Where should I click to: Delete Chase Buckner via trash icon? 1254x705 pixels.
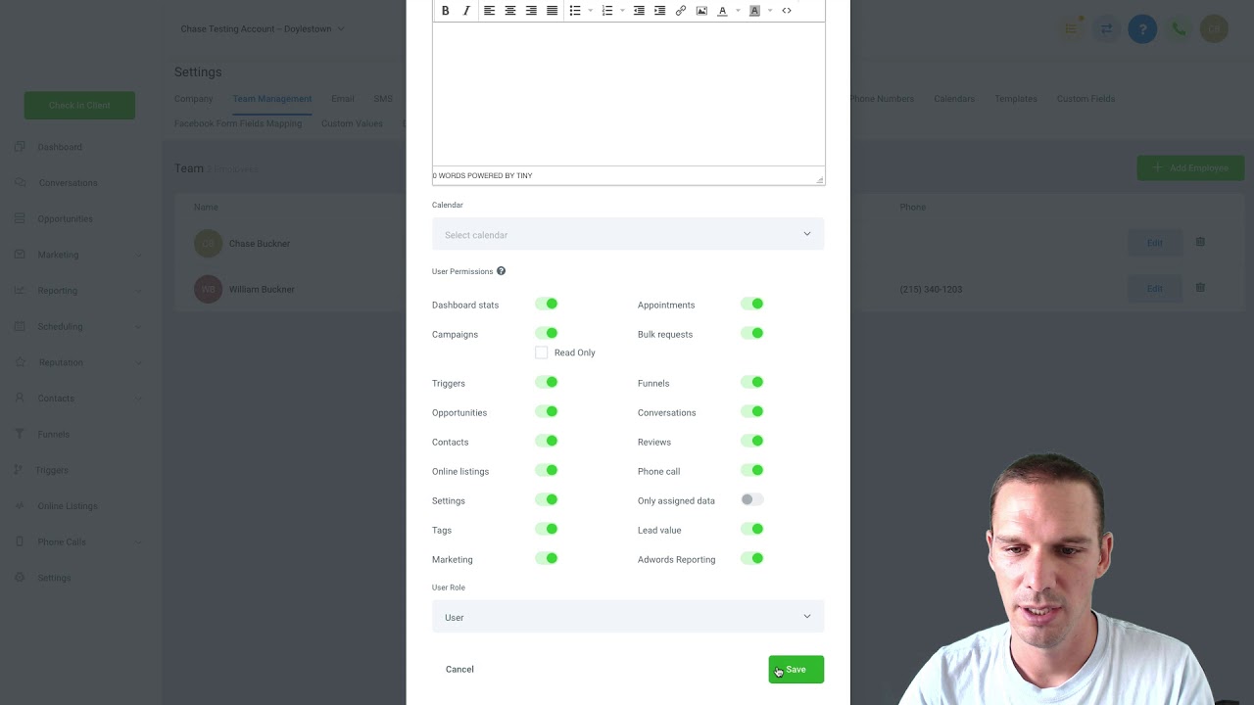[1200, 242]
